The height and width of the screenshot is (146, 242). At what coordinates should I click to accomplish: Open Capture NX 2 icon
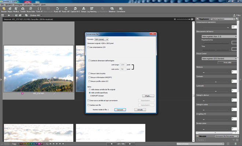(x=75, y=10)
